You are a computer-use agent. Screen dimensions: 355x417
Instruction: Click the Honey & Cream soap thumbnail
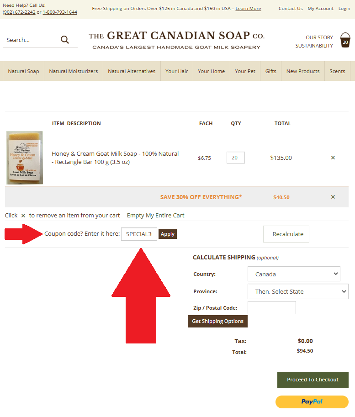pyautogui.click(x=25, y=158)
